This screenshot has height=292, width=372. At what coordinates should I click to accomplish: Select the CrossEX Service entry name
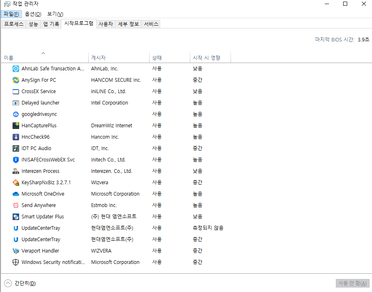39,92
